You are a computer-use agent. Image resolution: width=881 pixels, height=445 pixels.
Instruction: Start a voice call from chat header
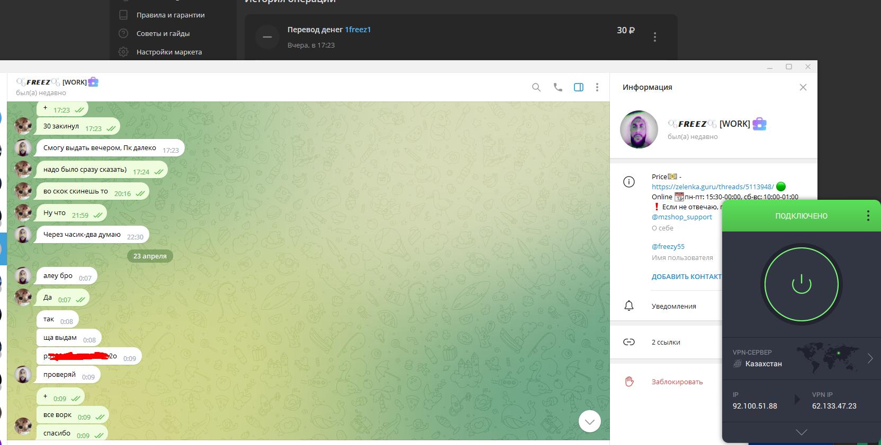[558, 87]
